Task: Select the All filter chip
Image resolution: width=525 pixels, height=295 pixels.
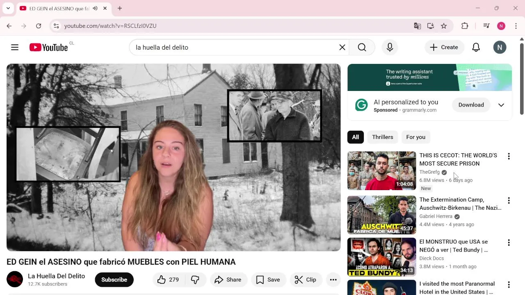Action: click(x=356, y=137)
